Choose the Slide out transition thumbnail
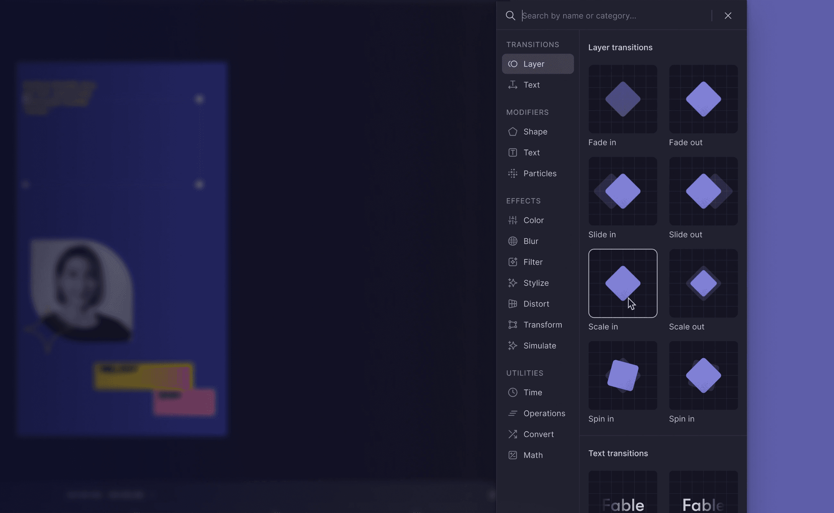834x513 pixels. pos(703,191)
